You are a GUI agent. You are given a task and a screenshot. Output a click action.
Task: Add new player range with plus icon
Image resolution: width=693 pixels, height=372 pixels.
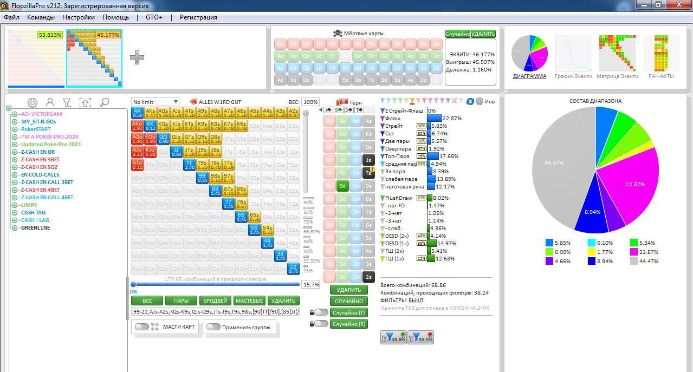tap(137, 56)
